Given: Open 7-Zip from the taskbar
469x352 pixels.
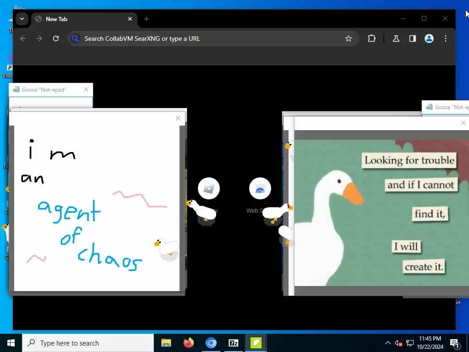Looking at the screenshot, I should click(233, 343).
